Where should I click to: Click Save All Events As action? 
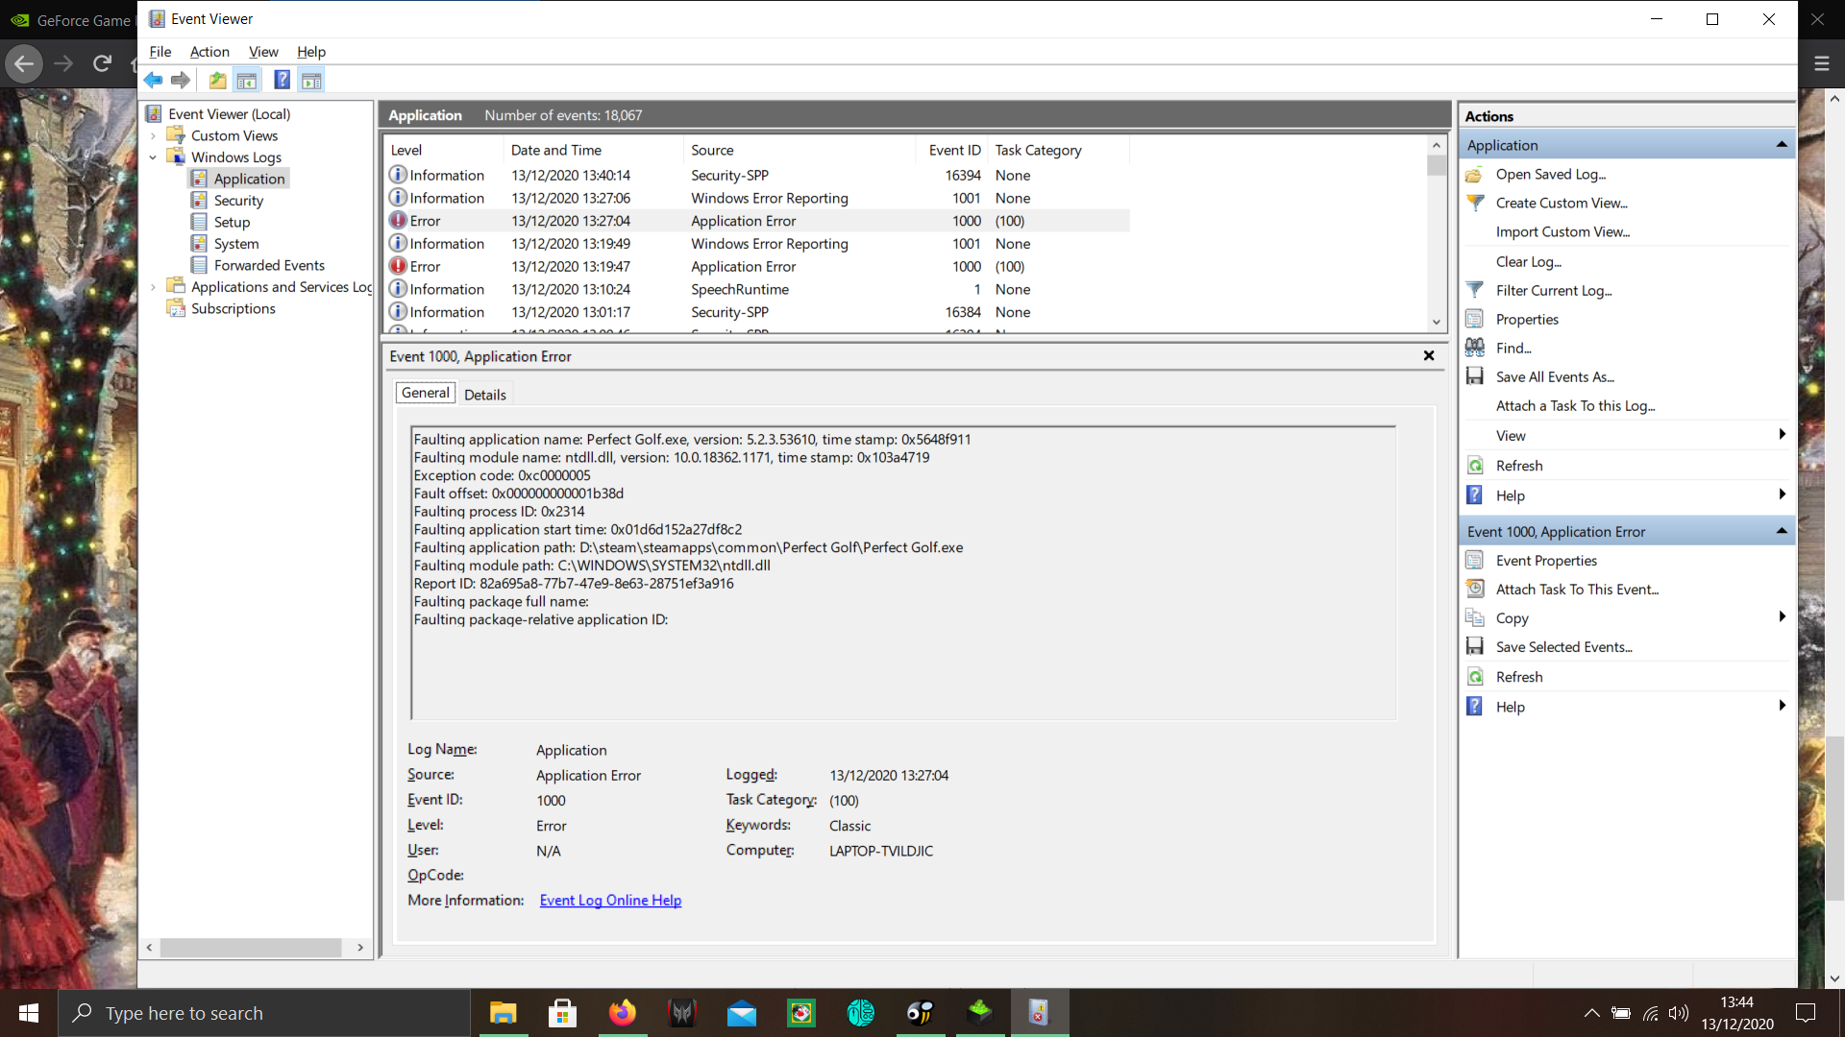pos(1554,377)
